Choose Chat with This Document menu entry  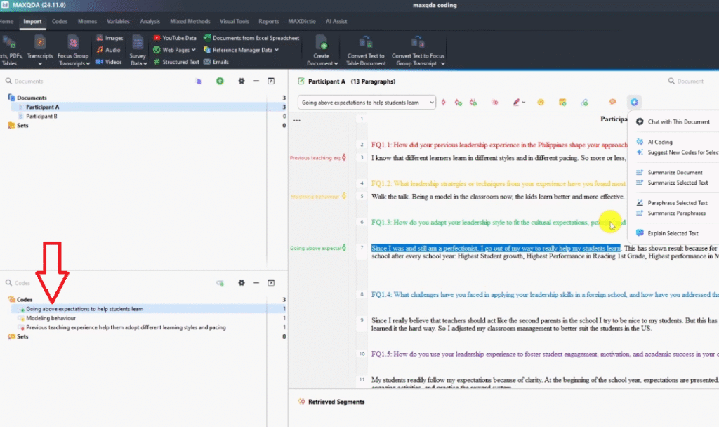coord(678,122)
